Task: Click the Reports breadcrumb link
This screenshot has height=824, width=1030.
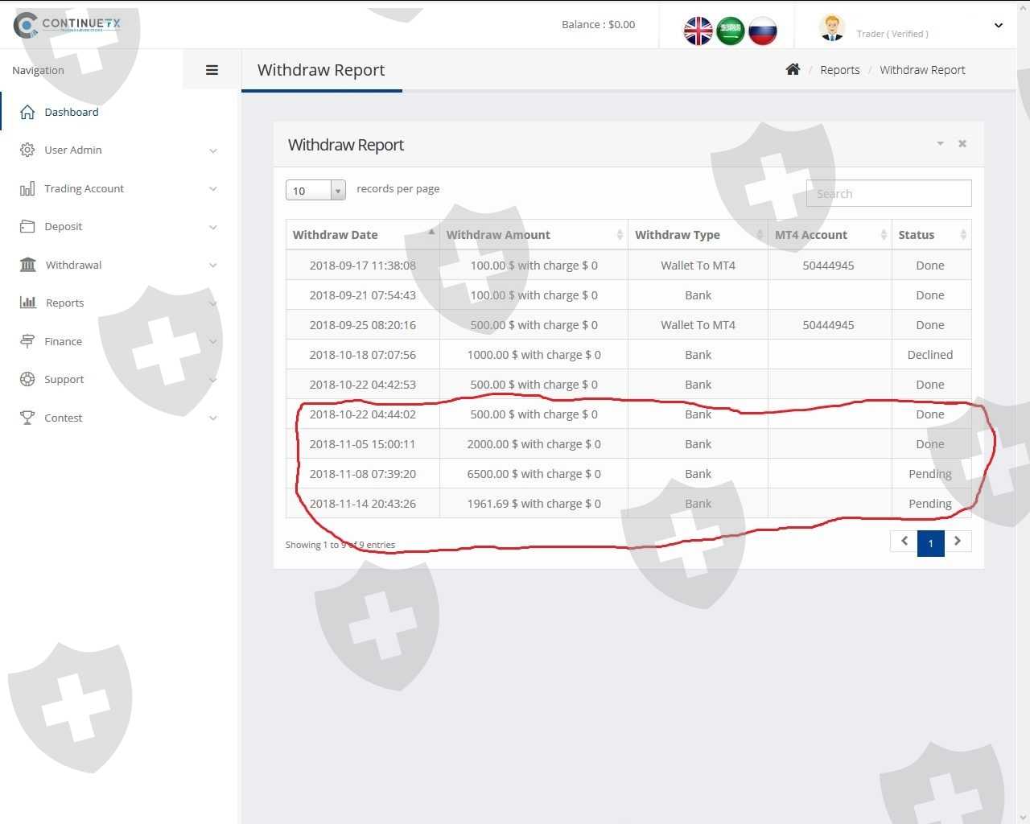Action: pyautogui.click(x=840, y=70)
